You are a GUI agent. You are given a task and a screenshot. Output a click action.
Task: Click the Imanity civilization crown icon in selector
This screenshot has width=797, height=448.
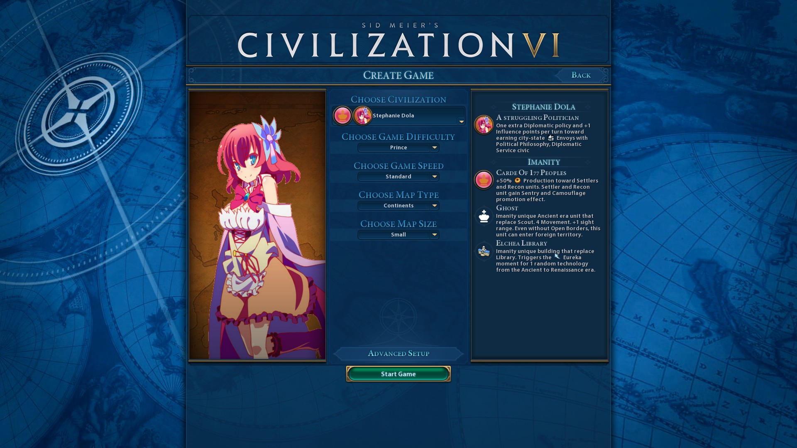click(x=342, y=116)
